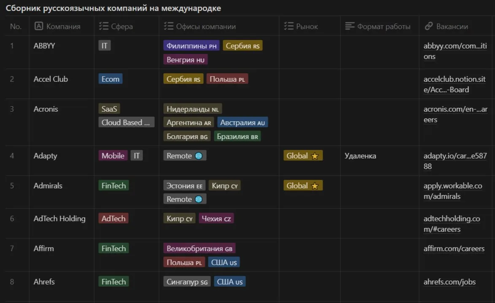The height and width of the screenshot is (303, 495).
Task: Click the red AdTech sphere tag
Action: 113,219
